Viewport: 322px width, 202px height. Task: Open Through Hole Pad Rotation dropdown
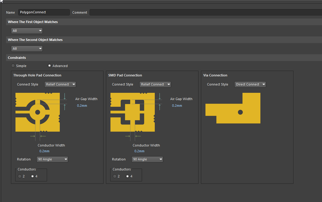[53, 159]
